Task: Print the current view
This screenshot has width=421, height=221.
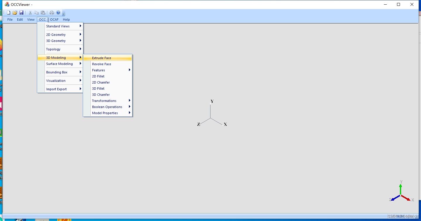Action: (51, 12)
